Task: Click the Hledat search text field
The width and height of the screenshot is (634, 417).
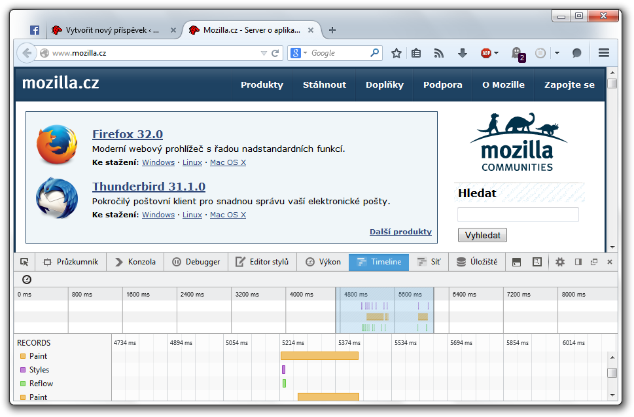Action: (518, 214)
